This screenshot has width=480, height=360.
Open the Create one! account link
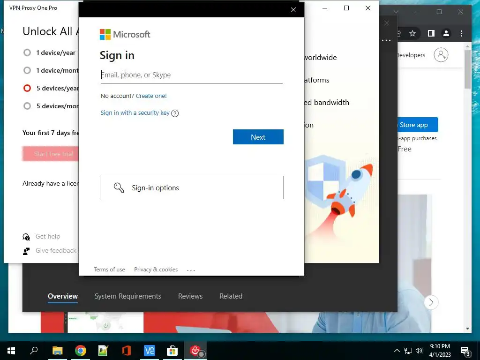(x=151, y=96)
